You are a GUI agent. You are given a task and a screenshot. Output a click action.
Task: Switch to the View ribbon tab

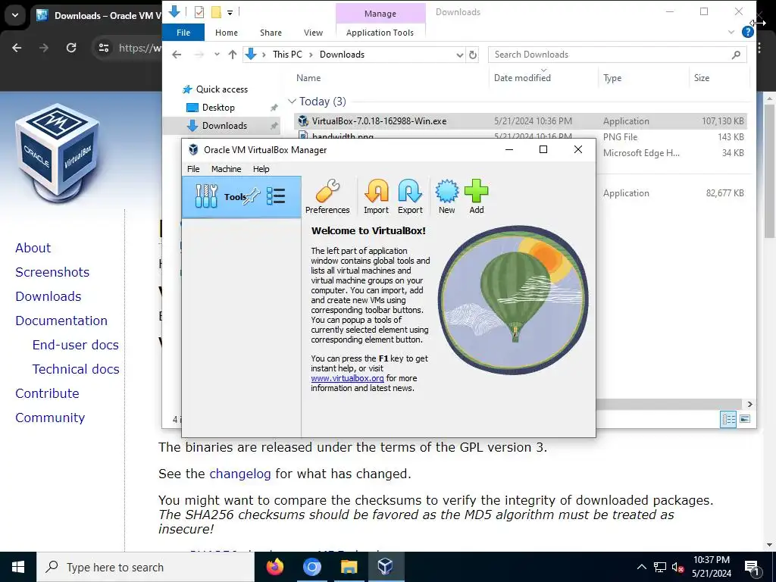point(313,33)
